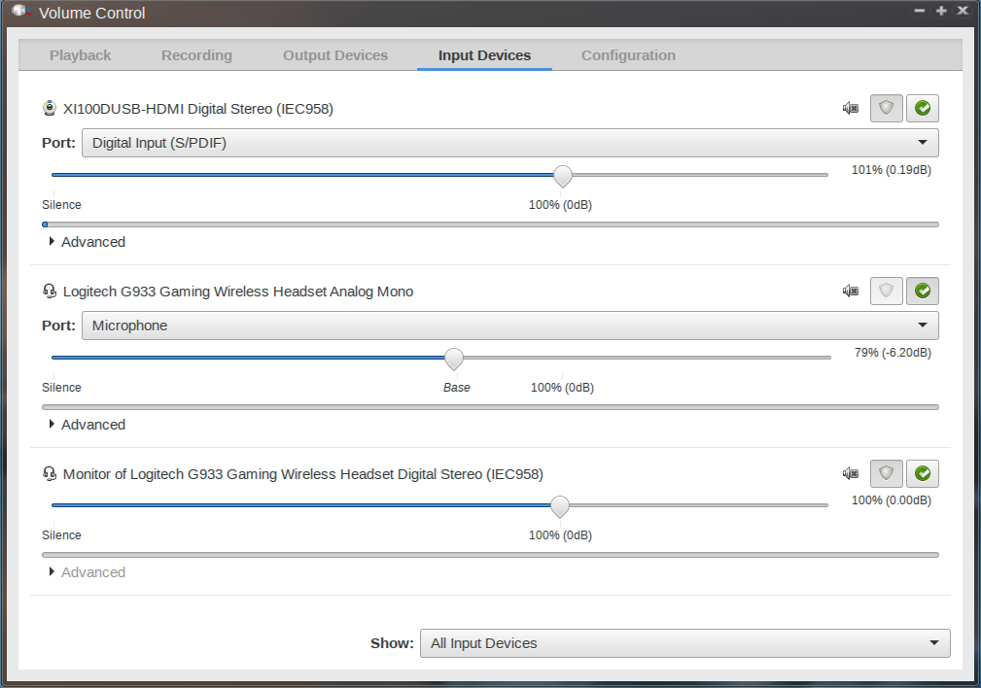
Task: Mute the Logitech G933 Analog Mono microphone
Action: (x=851, y=291)
